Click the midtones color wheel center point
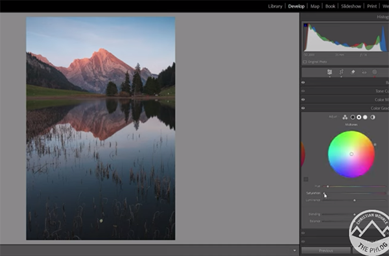 (351, 154)
